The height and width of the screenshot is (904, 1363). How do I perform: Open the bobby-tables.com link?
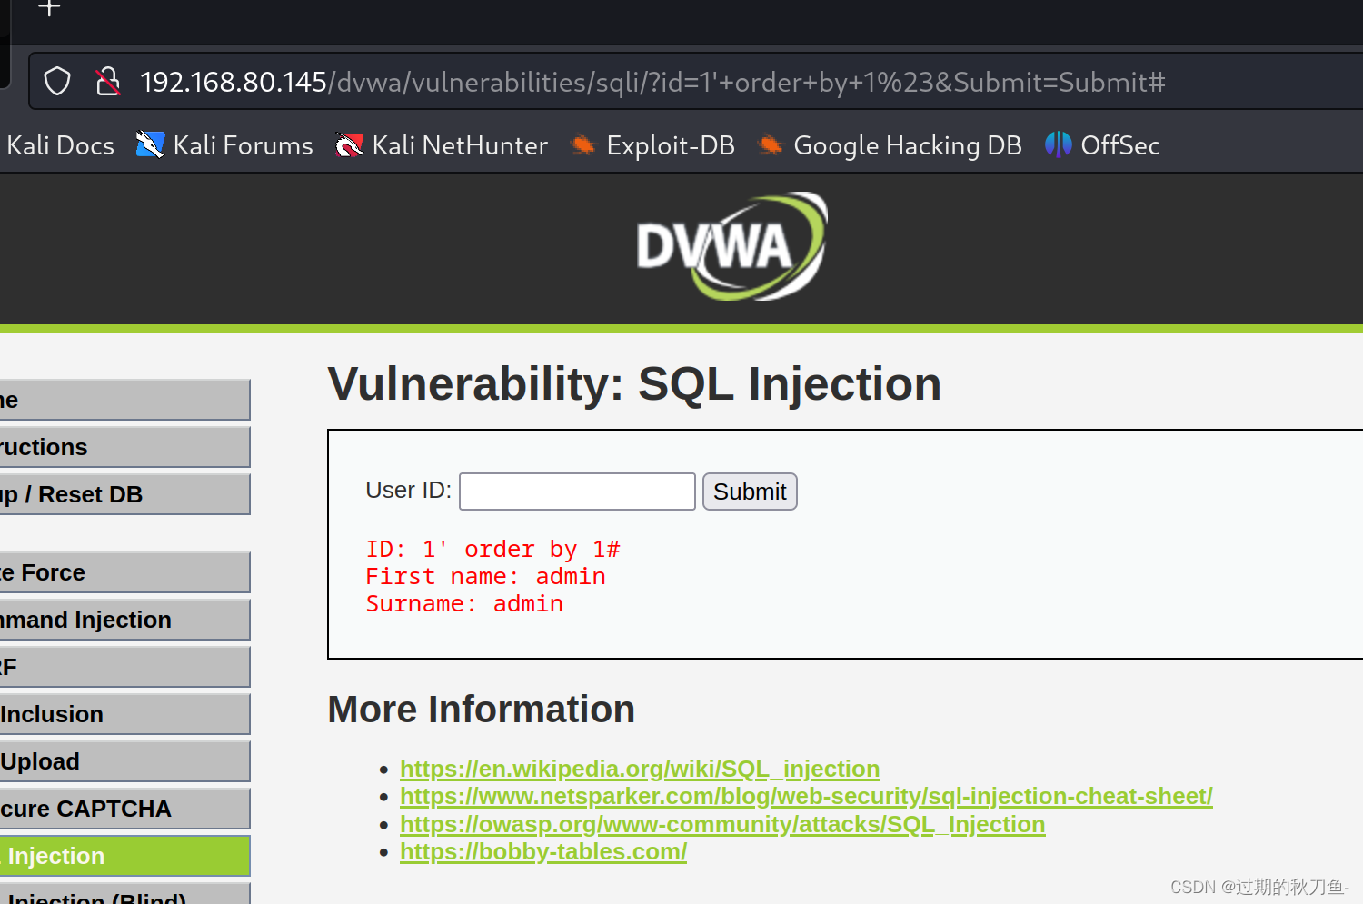point(543,851)
